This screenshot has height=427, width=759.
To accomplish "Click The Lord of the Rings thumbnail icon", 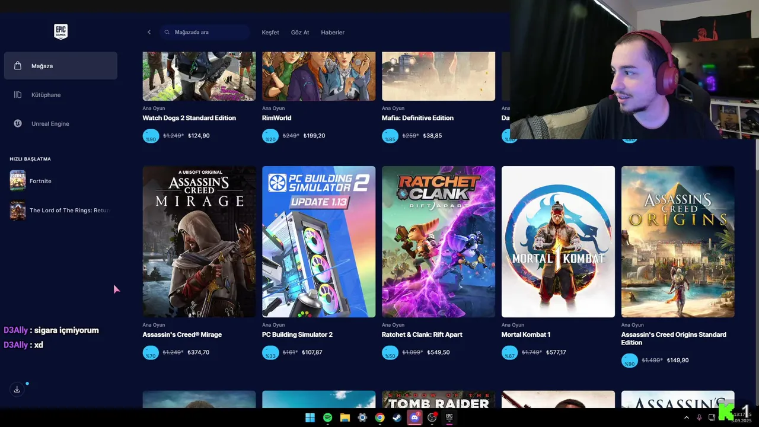I will pos(18,210).
